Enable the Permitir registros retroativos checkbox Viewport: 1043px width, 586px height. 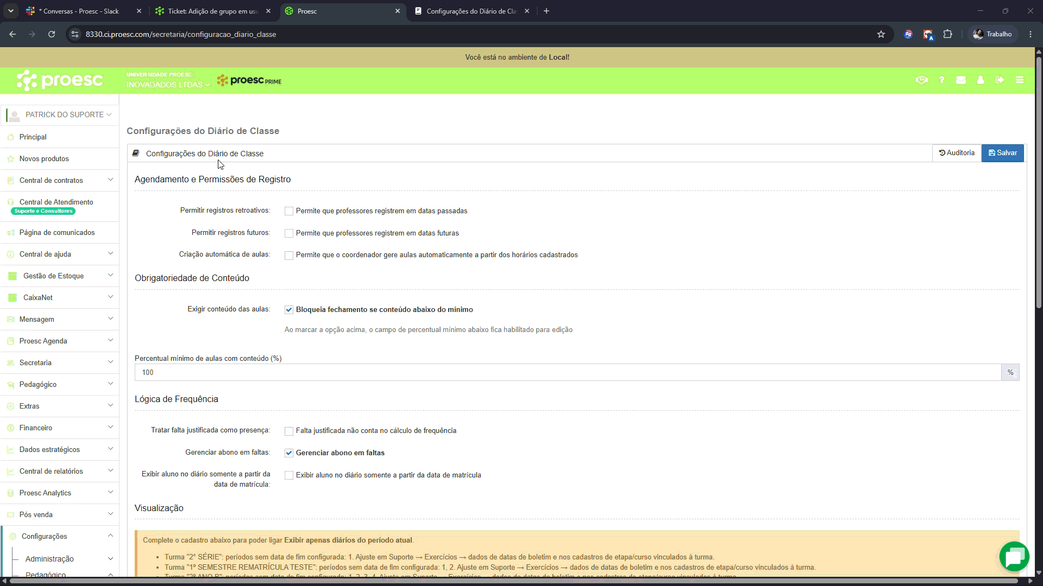click(289, 211)
